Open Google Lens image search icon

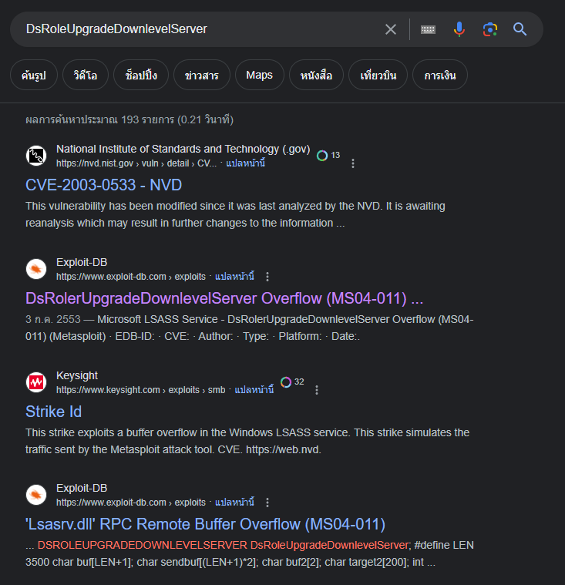point(490,29)
